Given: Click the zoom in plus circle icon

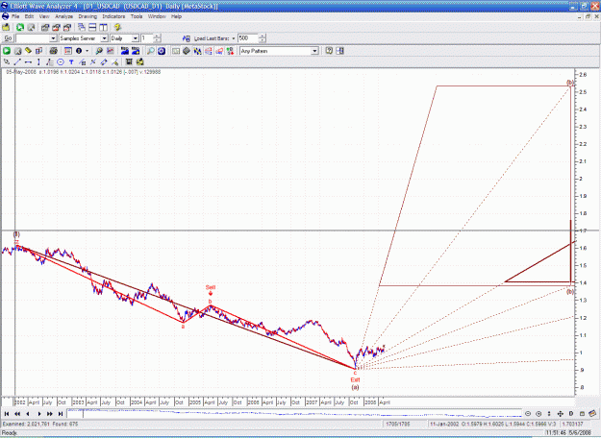Looking at the screenshot, I should (538, 413).
